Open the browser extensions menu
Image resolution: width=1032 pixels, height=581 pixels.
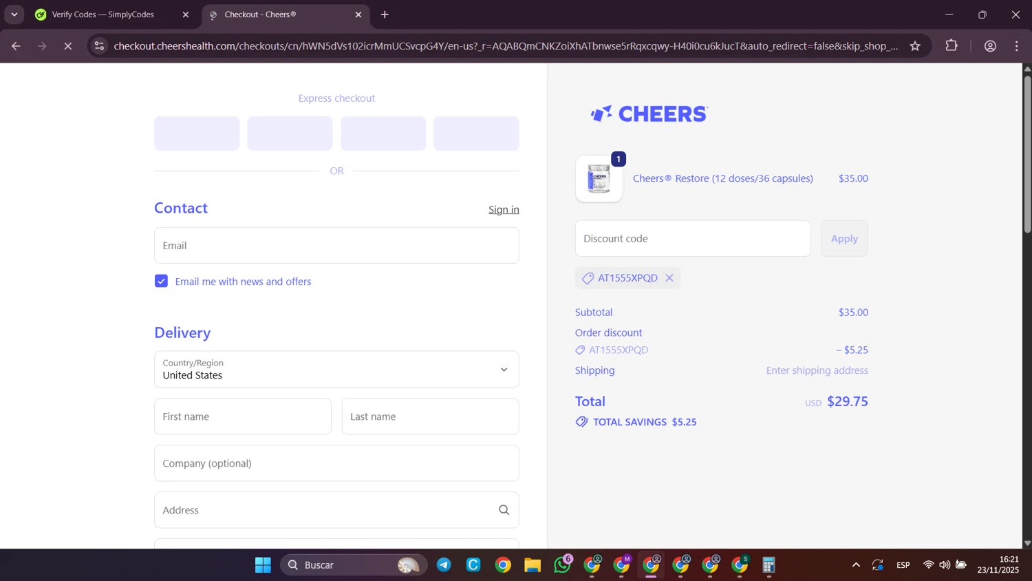pos(952,46)
